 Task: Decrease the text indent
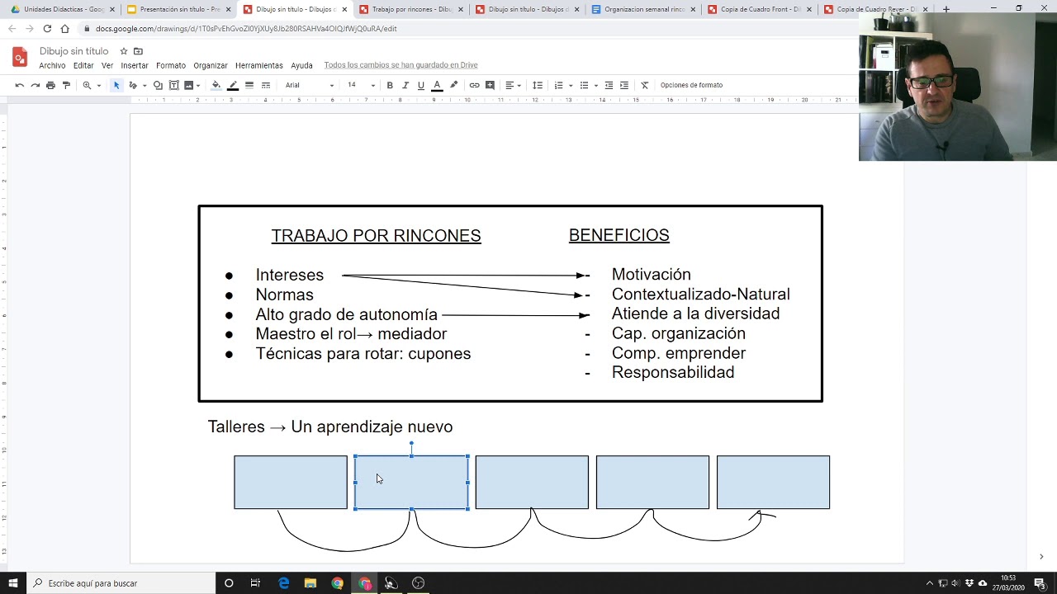coord(609,85)
